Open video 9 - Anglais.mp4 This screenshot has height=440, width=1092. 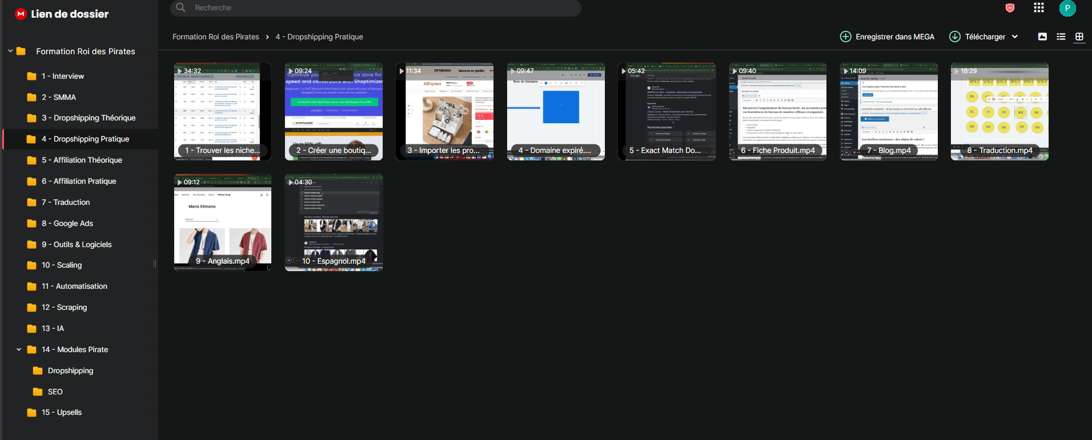pyautogui.click(x=223, y=223)
